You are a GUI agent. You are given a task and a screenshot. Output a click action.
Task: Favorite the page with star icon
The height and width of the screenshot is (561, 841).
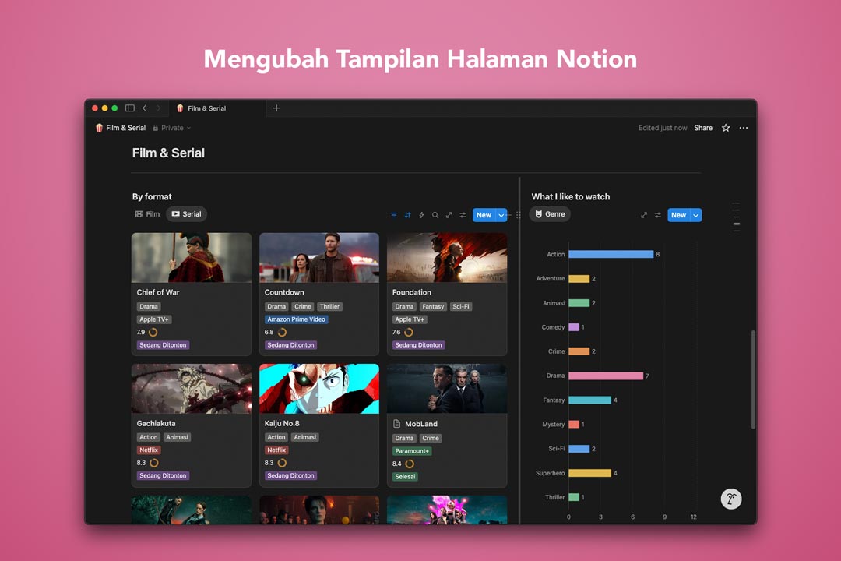click(x=726, y=128)
